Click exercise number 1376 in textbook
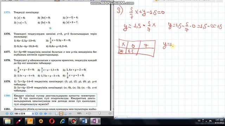 pos(7,34)
